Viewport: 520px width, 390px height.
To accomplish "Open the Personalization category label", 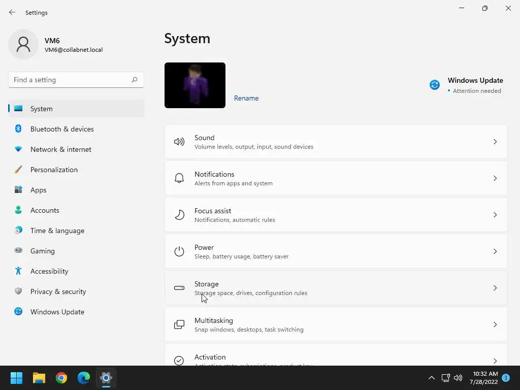I will [54, 170].
